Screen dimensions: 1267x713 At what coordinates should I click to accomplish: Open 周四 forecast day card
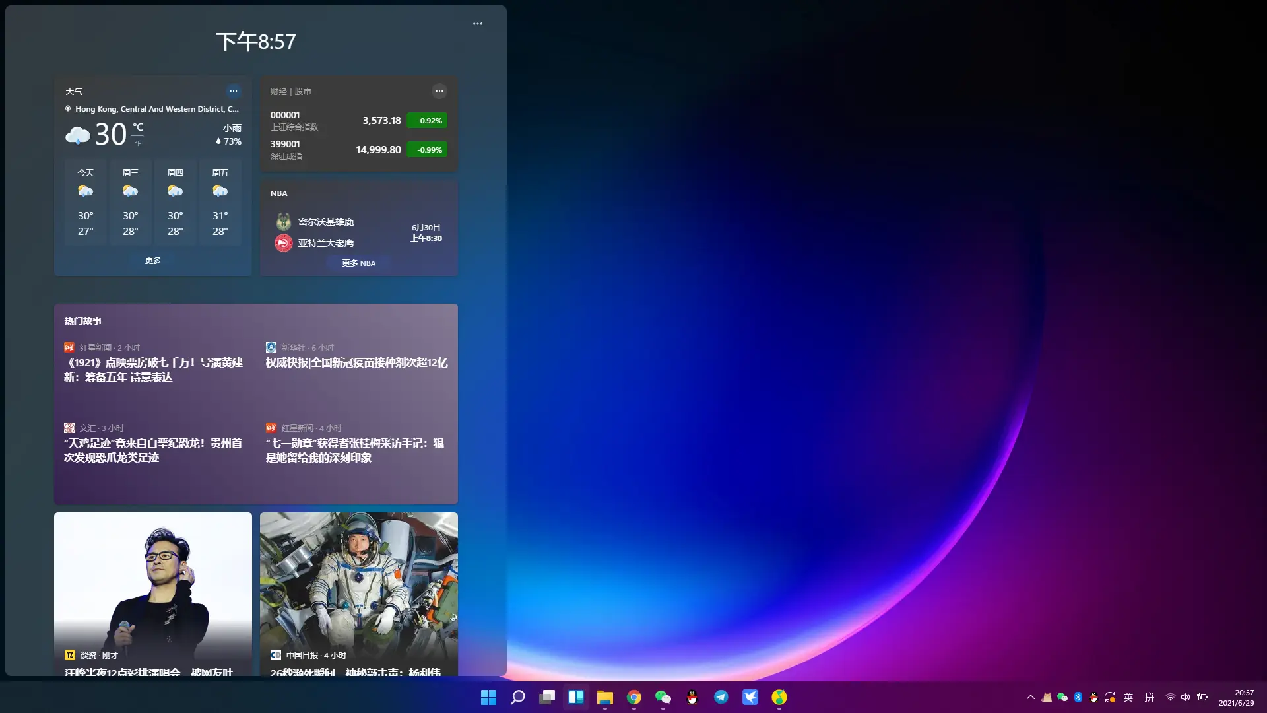176,202
